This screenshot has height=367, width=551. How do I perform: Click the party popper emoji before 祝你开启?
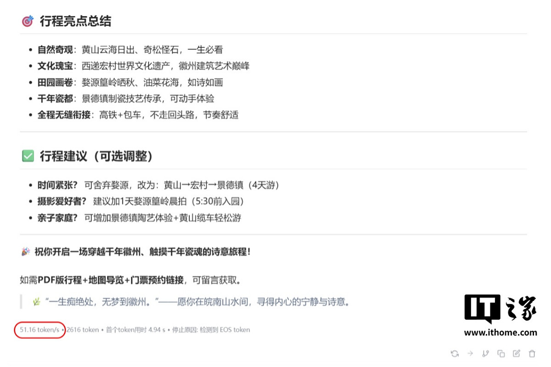[x=26, y=251]
